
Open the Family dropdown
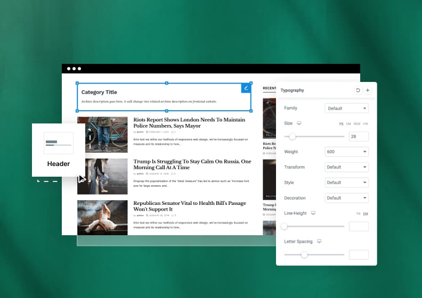(x=346, y=109)
